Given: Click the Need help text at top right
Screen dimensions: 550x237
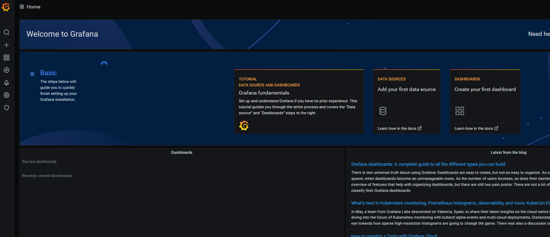Looking at the screenshot, I should click(539, 34).
